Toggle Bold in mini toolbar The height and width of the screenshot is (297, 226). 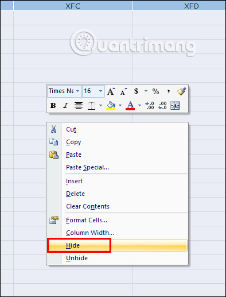[x=53, y=105]
